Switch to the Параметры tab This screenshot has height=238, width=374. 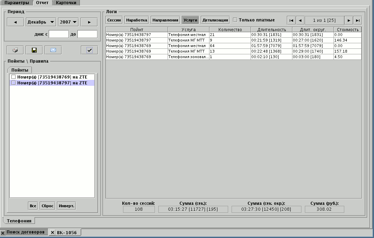point(17,3)
